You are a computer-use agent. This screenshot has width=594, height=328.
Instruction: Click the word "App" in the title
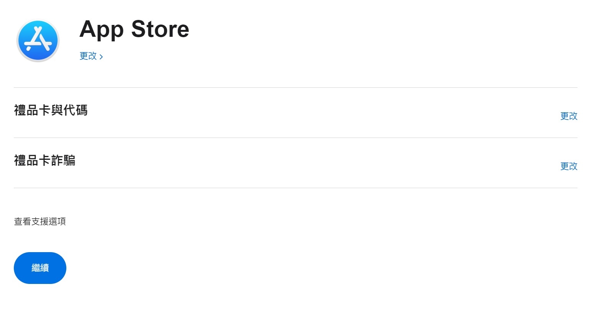point(101,29)
